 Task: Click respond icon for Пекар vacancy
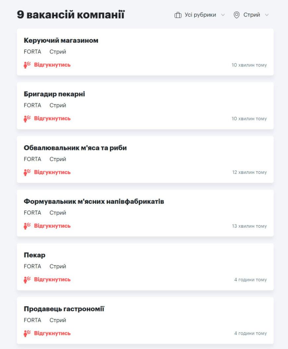tap(27, 280)
